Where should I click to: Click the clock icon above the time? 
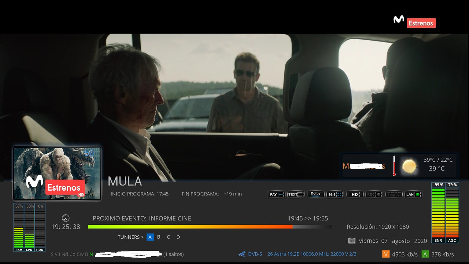tap(66, 218)
